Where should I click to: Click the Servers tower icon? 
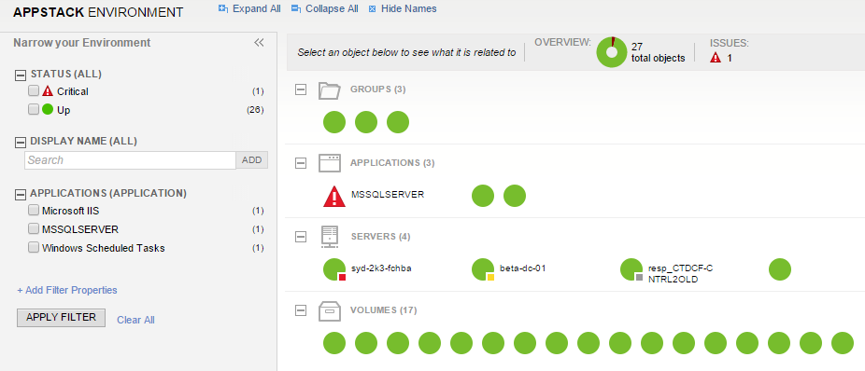coord(330,237)
